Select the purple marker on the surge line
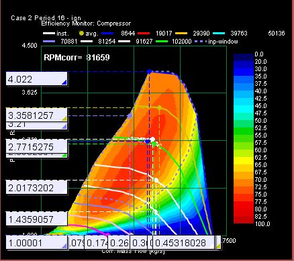294x261 pixels. click(130, 115)
